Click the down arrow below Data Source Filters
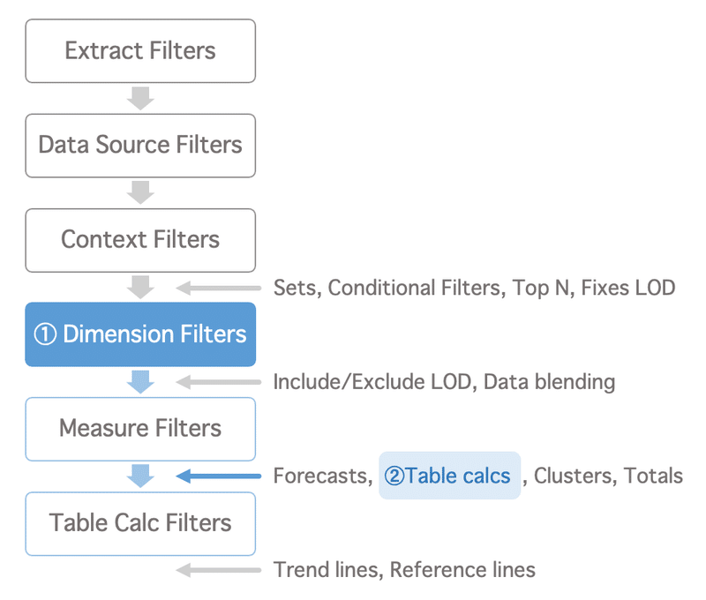The width and height of the screenshot is (706, 600). tap(140, 193)
